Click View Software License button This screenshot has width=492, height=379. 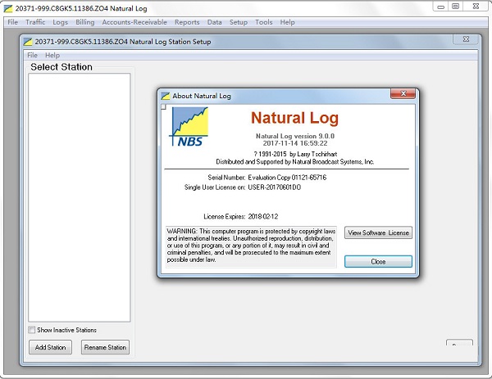(378, 232)
